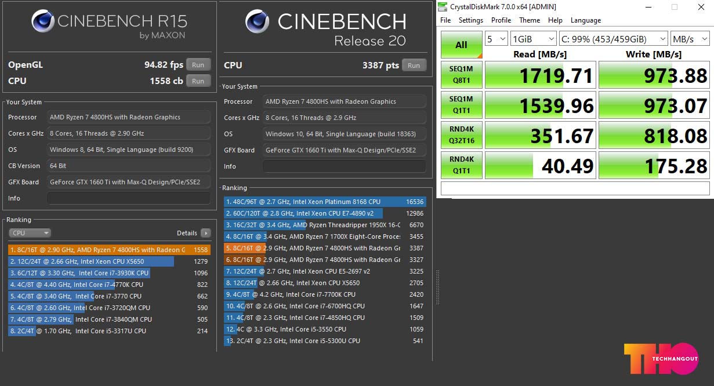Open the MB/s unit dropdown

coord(690,39)
